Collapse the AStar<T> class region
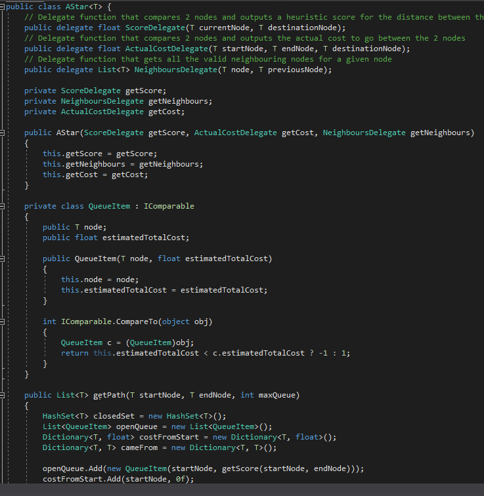This screenshot has width=484, height=496. point(2,7)
